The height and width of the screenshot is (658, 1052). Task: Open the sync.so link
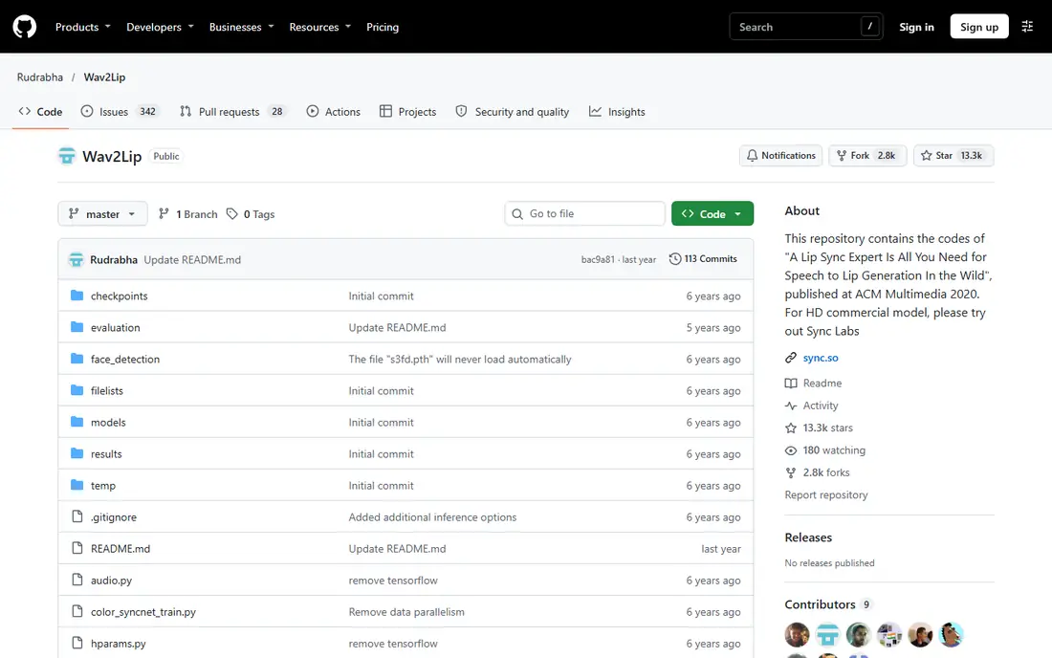pyautogui.click(x=821, y=359)
